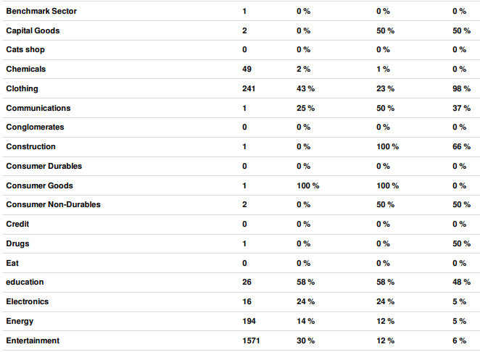Screen dimensions: 480x352
Task: Click the Entertainment sector entry
Action: [33, 340]
